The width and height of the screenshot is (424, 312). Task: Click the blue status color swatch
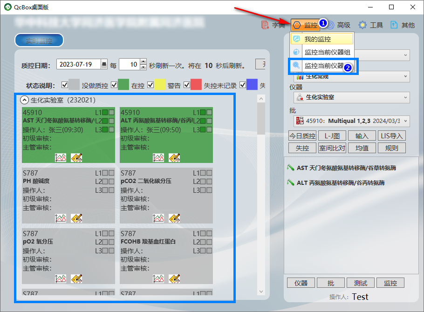[x=252, y=85]
